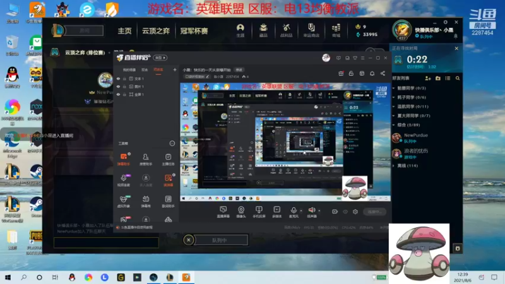Image resolution: width=505 pixels, height=284 pixels.
Task: Toggle visibility of 全屏 1 source
Action: point(118,95)
